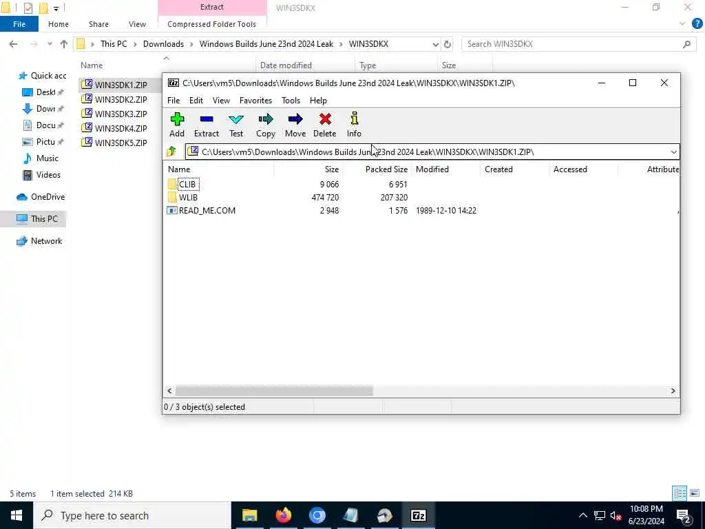
Task: Select the WLIB folder in the archive
Action: tap(189, 198)
